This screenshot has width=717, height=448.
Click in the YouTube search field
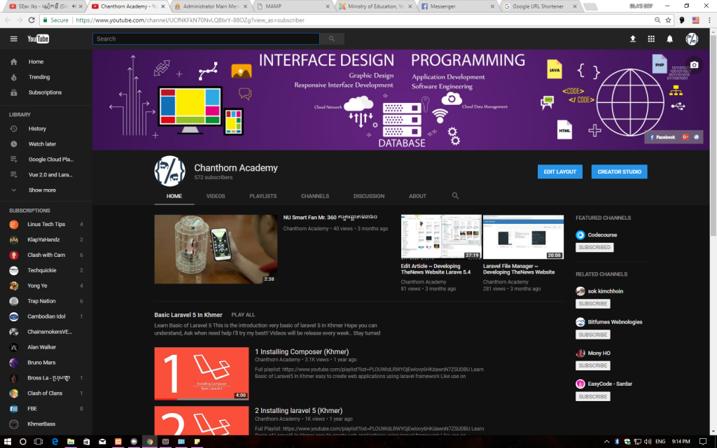click(205, 39)
